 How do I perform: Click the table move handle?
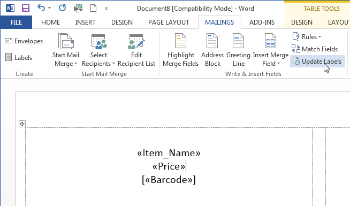[22, 124]
